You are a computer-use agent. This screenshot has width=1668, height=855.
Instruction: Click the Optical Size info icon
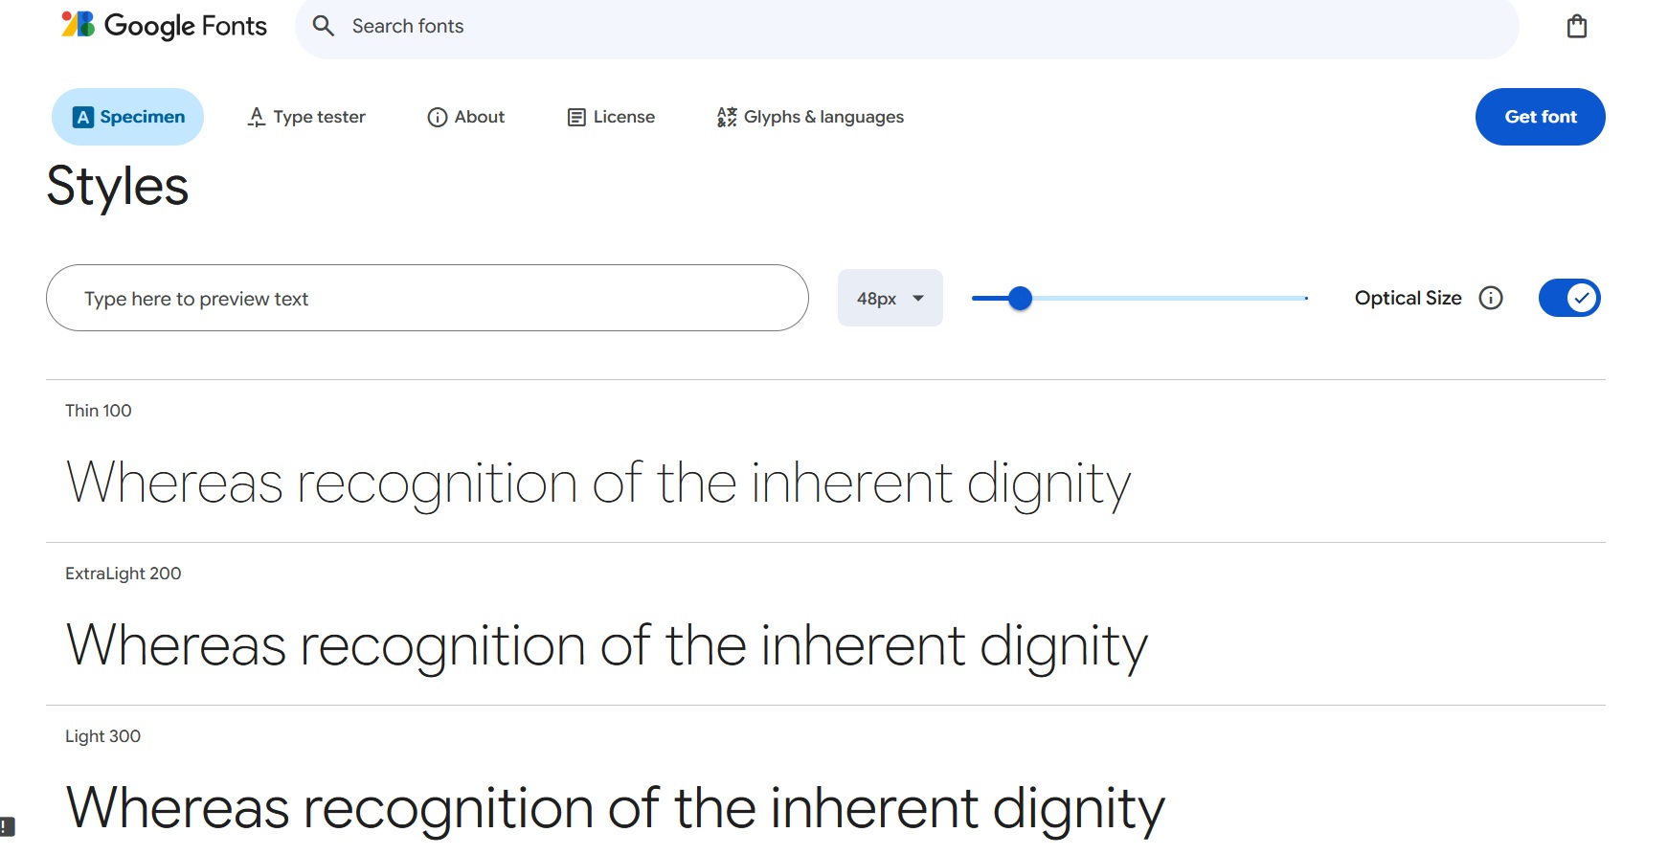[x=1491, y=299]
